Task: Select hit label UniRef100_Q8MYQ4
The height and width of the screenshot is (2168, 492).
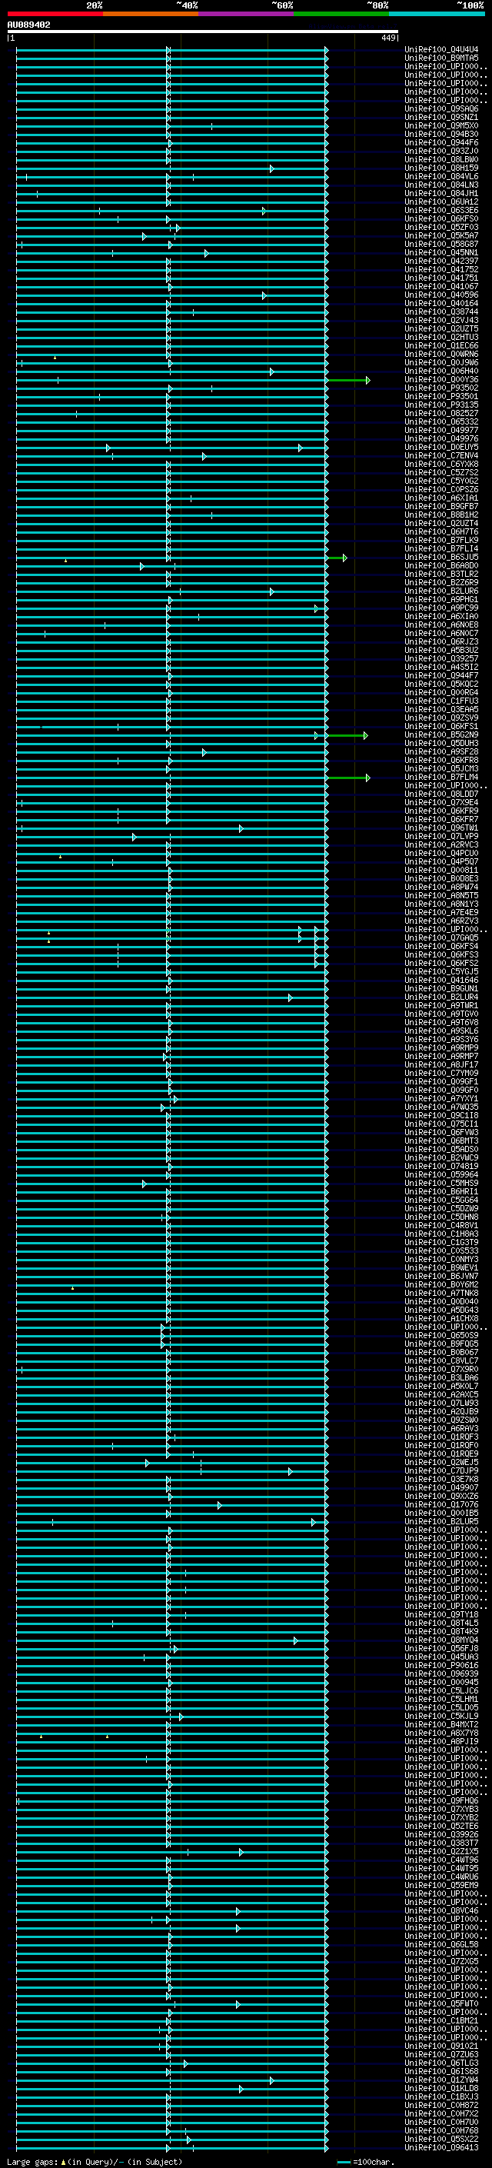Action: pos(441,1640)
